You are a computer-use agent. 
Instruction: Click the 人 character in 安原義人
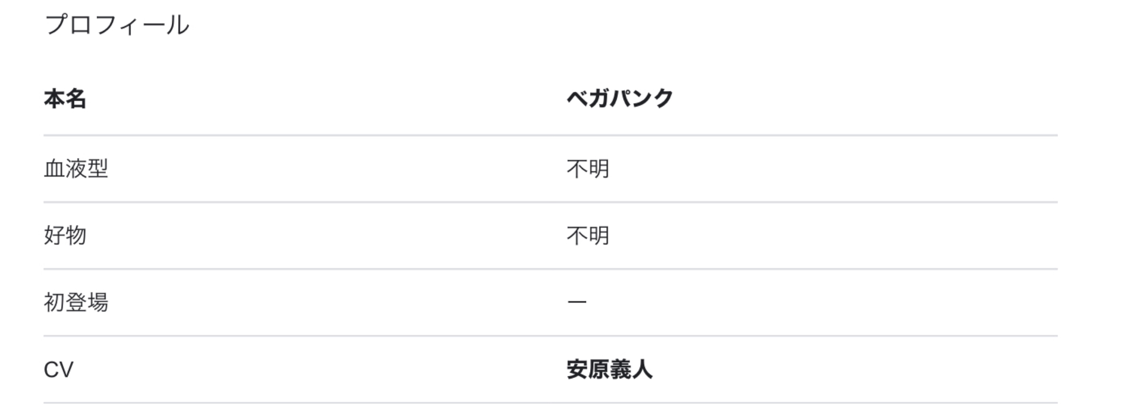642,370
